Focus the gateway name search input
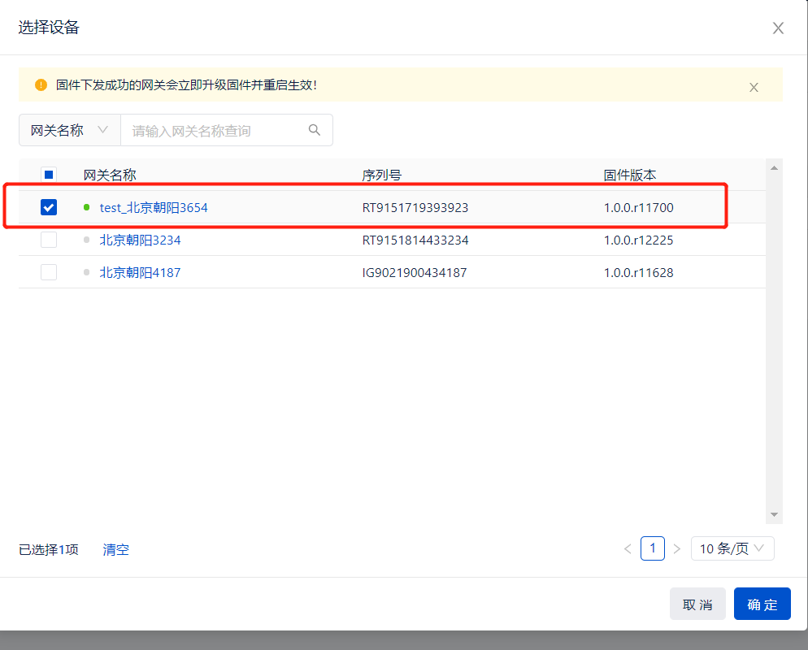808x650 pixels. click(x=215, y=130)
